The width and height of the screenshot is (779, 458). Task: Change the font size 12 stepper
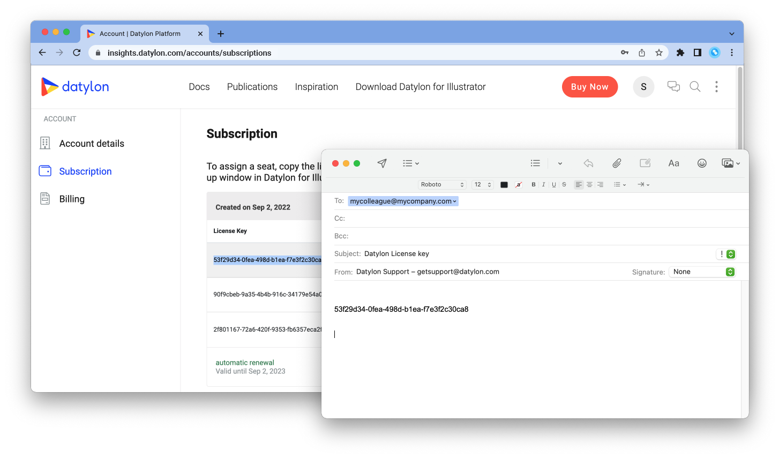[x=483, y=184]
